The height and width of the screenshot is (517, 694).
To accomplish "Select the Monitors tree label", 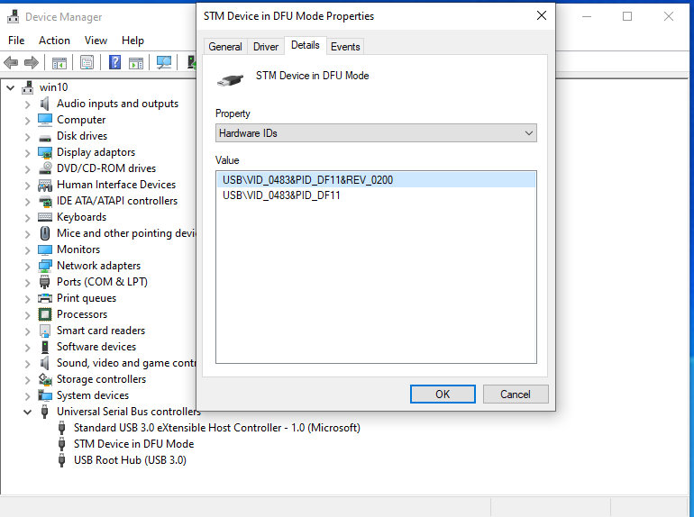I will [78, 249].
